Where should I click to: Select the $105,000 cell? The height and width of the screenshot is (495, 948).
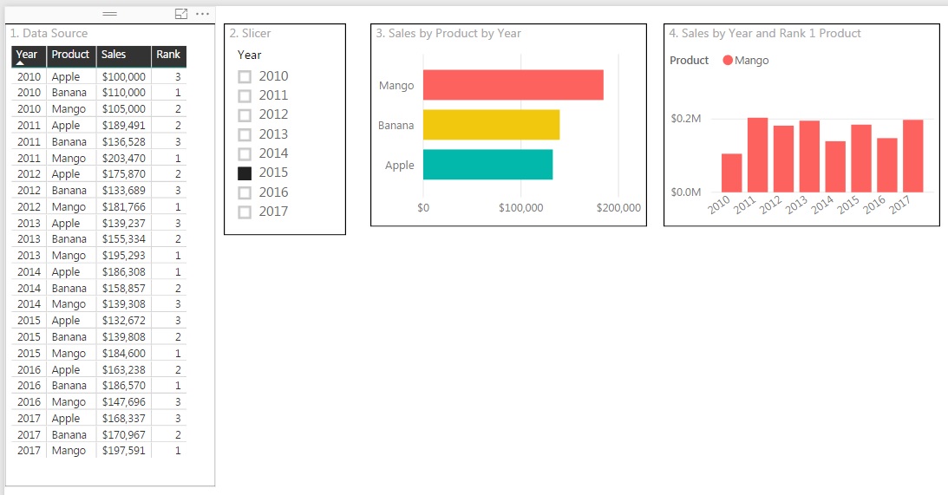click(123, 108)
